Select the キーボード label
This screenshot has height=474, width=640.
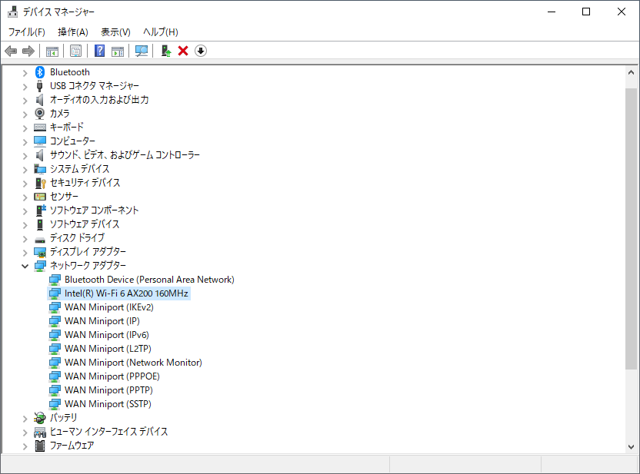click(66, 128)
